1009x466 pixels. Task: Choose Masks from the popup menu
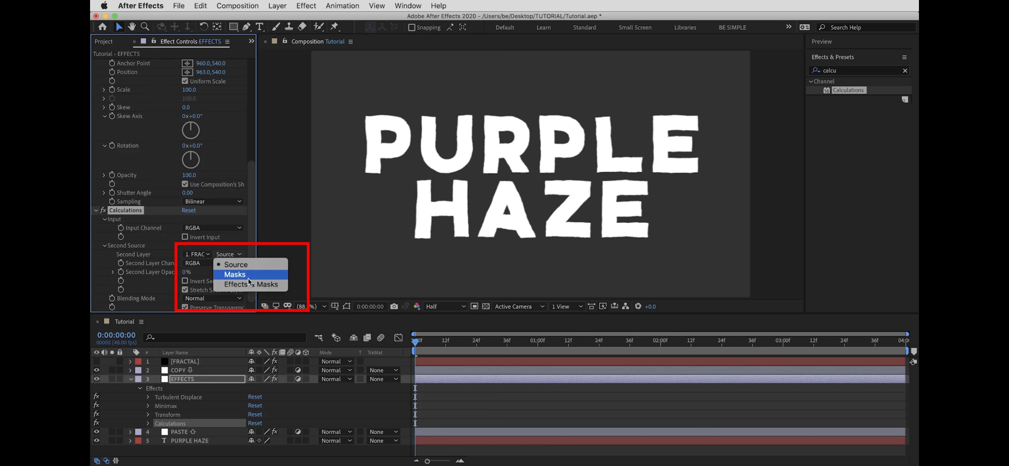[251, 274]
